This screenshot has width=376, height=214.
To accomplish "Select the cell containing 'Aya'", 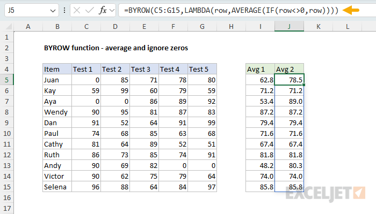I will (x=57, y=102).
